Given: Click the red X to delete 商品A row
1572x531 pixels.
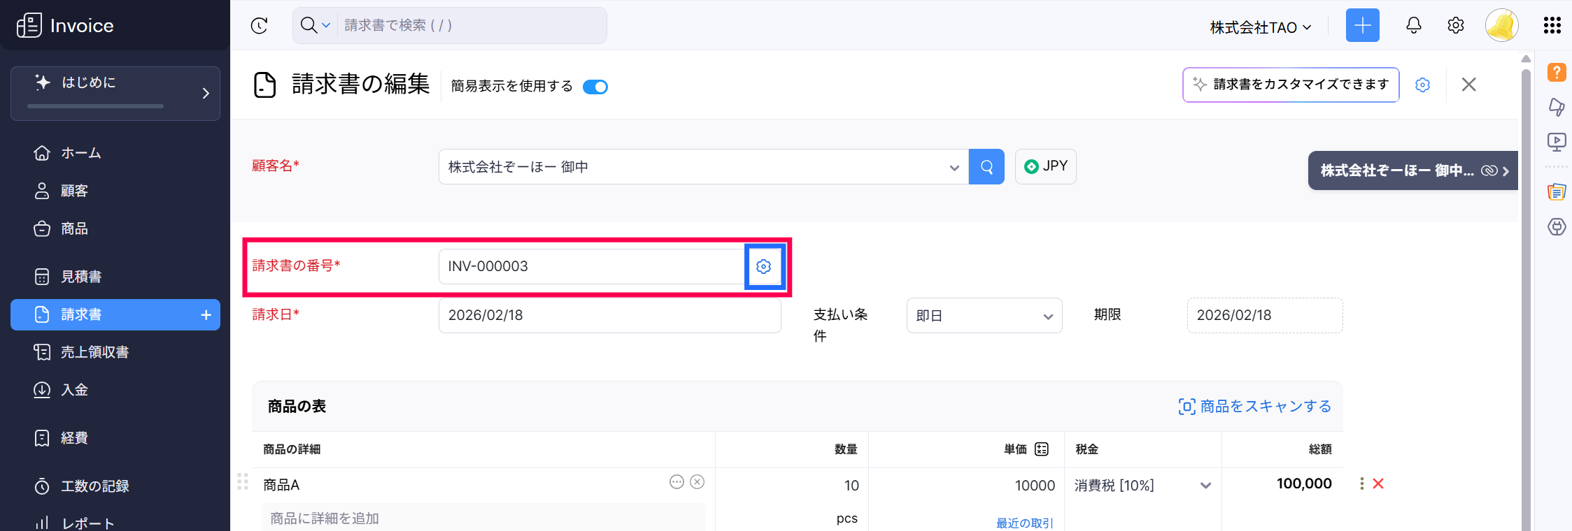Looking at the screenshot, I should pos(1378,483).
